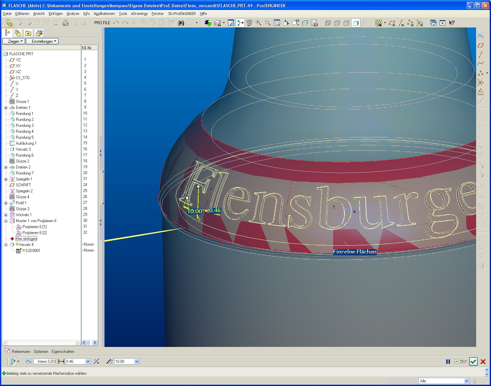Select shaded display style icon
Viewport: 491px width, 386px height.
[x=356, y=23]
